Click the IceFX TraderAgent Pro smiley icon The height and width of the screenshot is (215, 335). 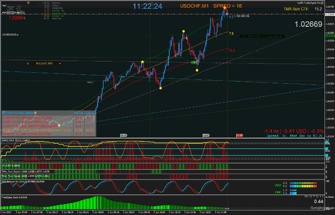point(322,3)
